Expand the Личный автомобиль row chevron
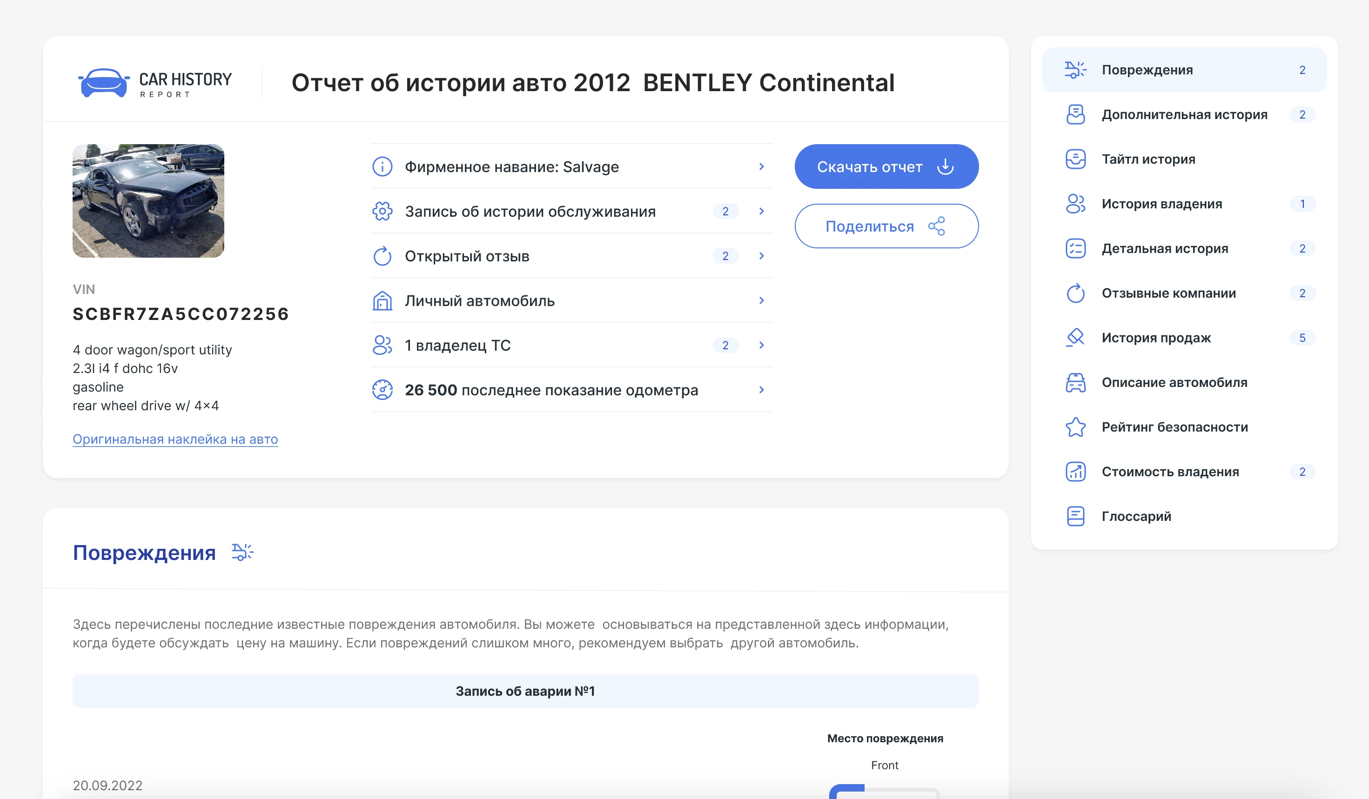Image resolution: width=1369 pixels, height=799 pixels. tap(761, 300)
